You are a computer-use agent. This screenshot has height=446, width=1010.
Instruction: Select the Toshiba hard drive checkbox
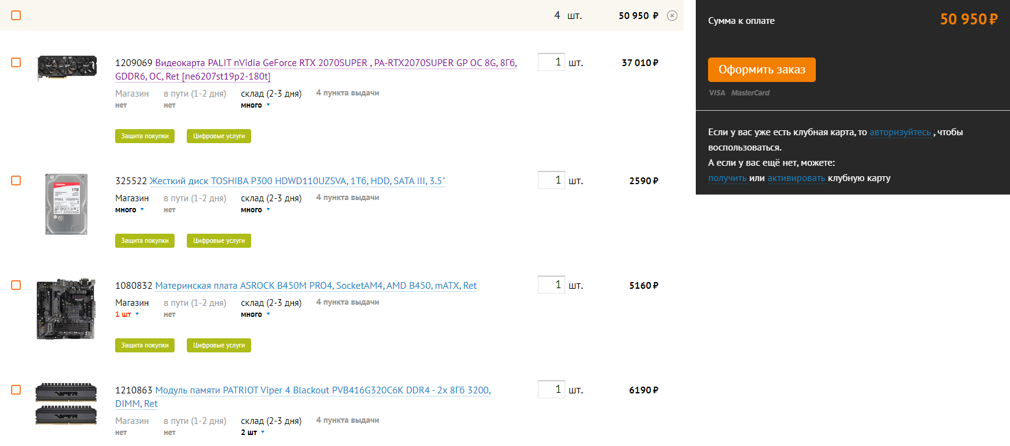tap(16, 180)
